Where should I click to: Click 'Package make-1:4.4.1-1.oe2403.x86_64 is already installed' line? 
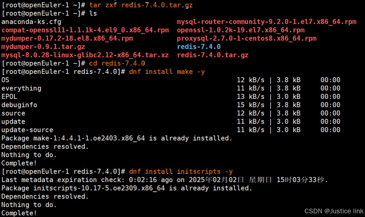(117, 138)
